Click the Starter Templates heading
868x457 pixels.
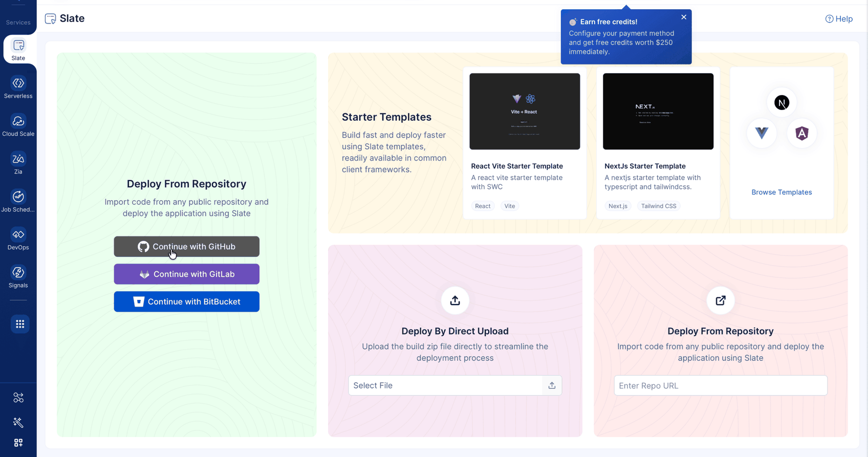386,117
